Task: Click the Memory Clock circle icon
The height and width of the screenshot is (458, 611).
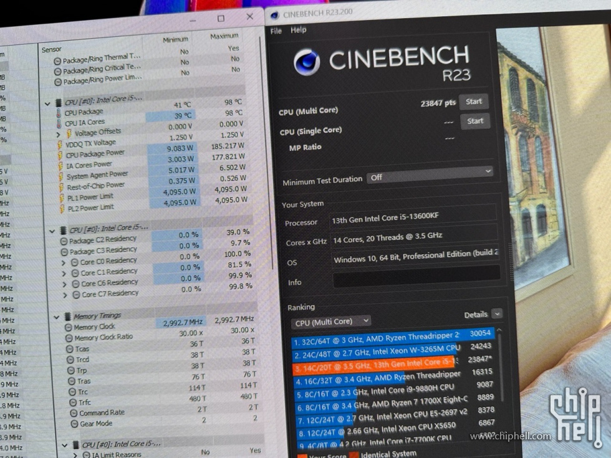Action: pyautogui.click(x=68, y=328)
